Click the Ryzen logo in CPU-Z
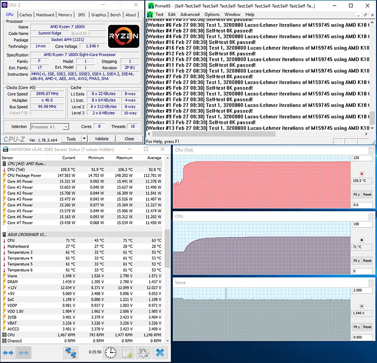Viewport: 377px width, 363px height. [x=124, y=36]
